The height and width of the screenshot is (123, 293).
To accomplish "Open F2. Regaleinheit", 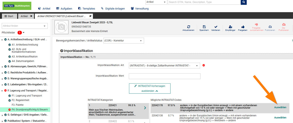I will click(x=20, y=100).
